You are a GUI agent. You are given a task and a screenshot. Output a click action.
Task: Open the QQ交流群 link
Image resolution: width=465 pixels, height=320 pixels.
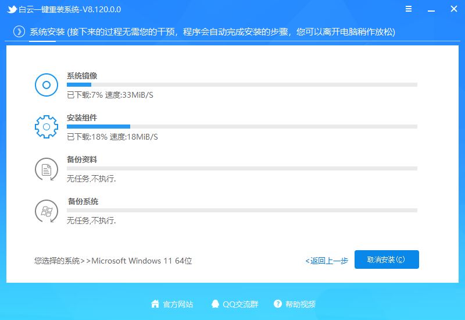click(x=240, y=304)
